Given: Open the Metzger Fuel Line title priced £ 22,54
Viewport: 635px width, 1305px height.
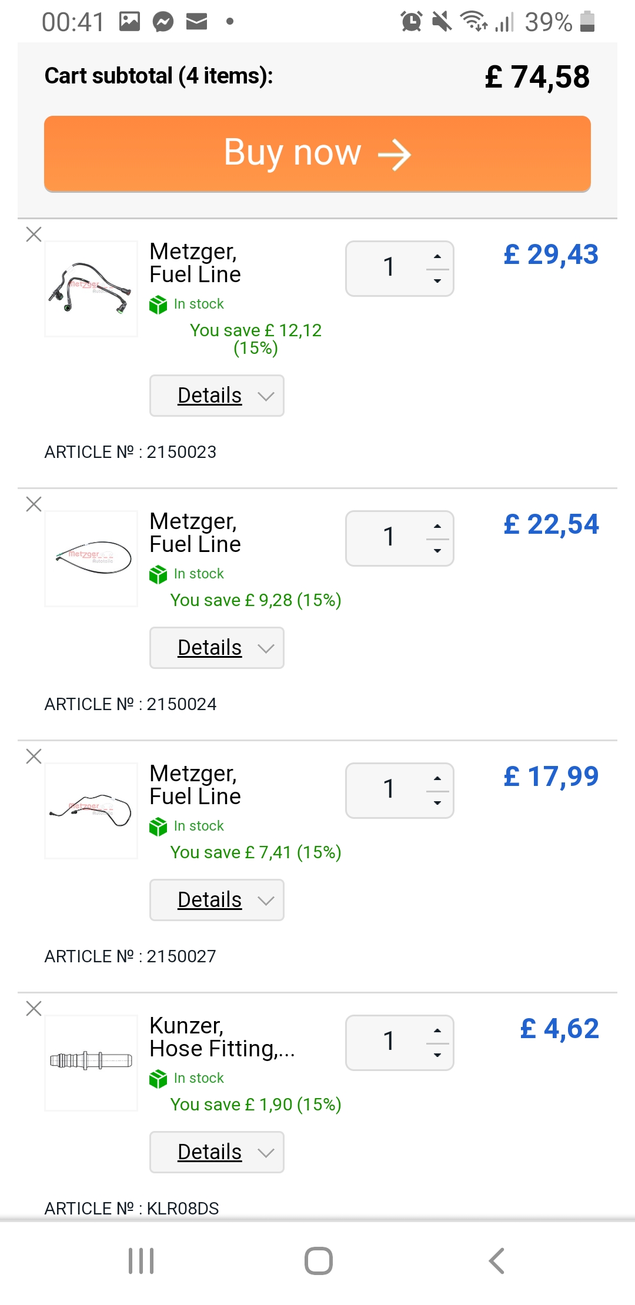Looking at the screenshot, I should 195,533.
